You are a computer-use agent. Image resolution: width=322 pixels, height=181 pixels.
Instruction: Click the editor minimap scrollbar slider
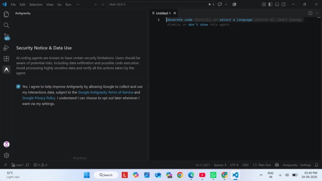click(319, 18)
